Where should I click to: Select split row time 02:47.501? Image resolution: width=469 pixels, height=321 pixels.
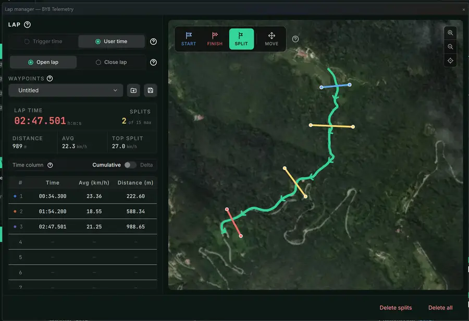[53, 227]
